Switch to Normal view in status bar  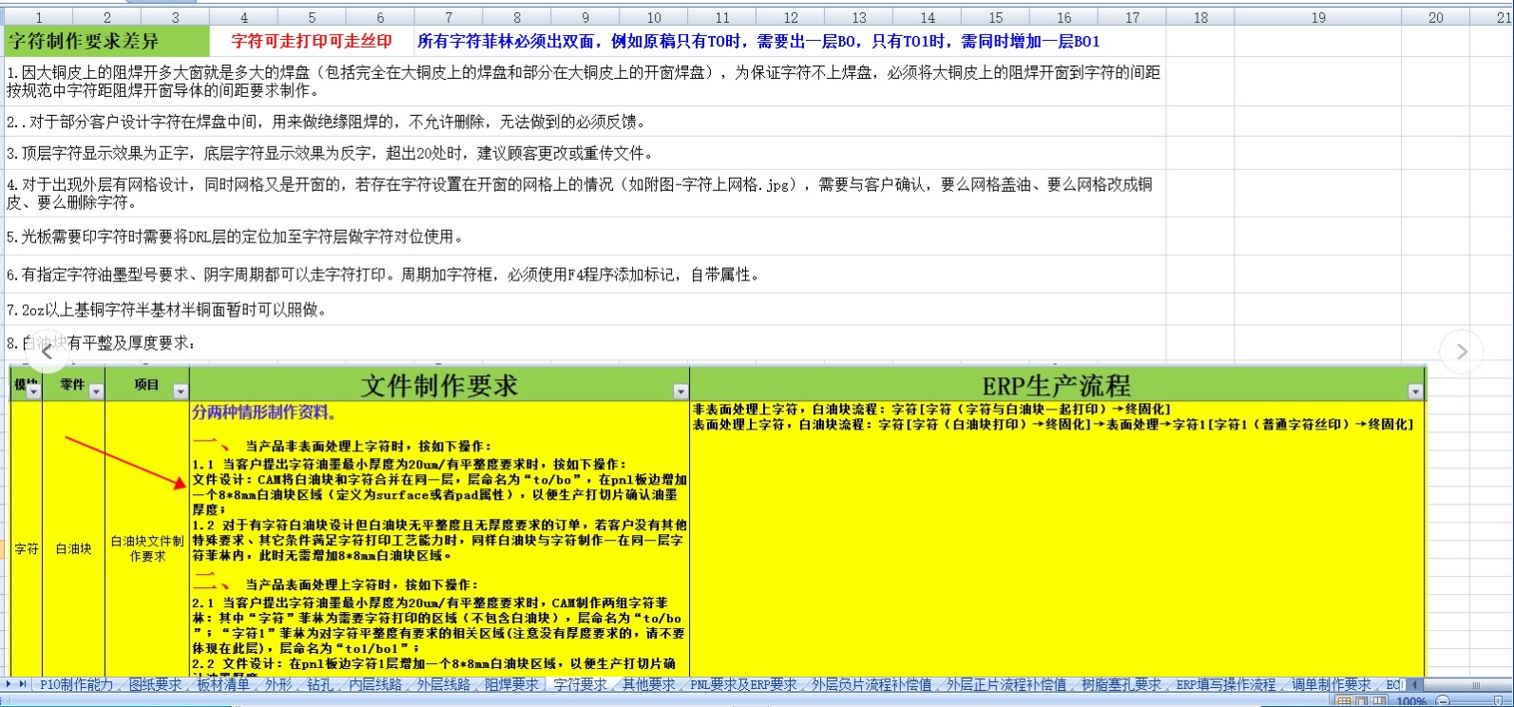point(1345,701)
